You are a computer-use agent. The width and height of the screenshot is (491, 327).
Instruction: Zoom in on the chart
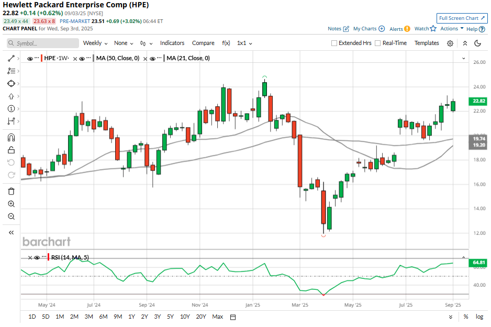pyautogui.click(x=12, y=204)
